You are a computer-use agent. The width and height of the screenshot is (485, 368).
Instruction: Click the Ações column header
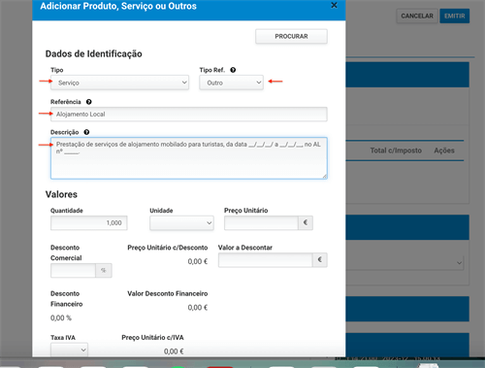(444, 151)
